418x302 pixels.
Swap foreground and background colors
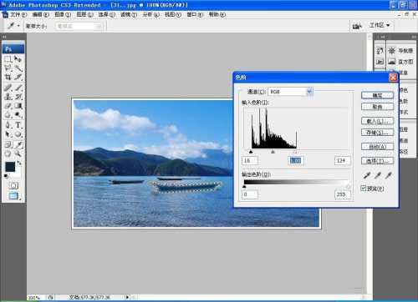pyautogui.click(x=19, y=164)
